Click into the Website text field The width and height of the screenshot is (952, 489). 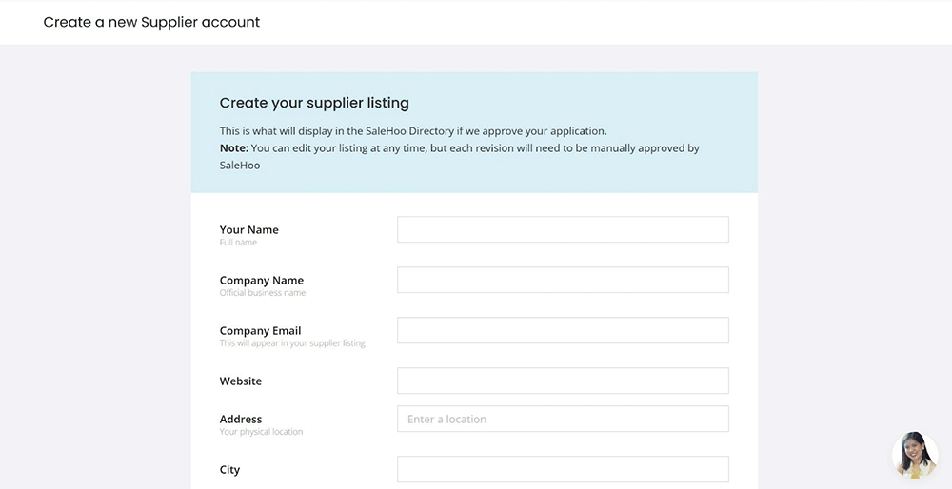pyautogui.click(x=563, y=381)
